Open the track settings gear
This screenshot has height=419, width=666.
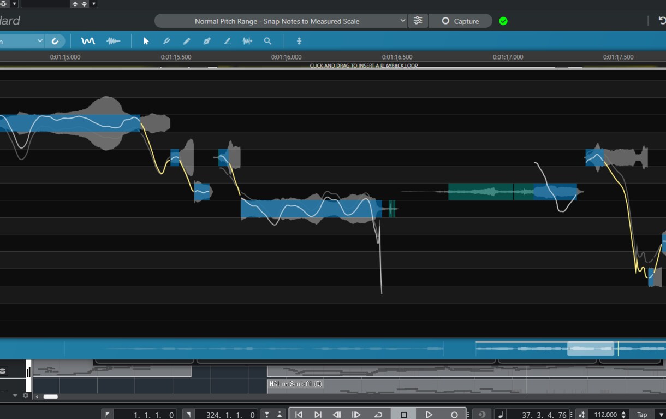(25, 396)
